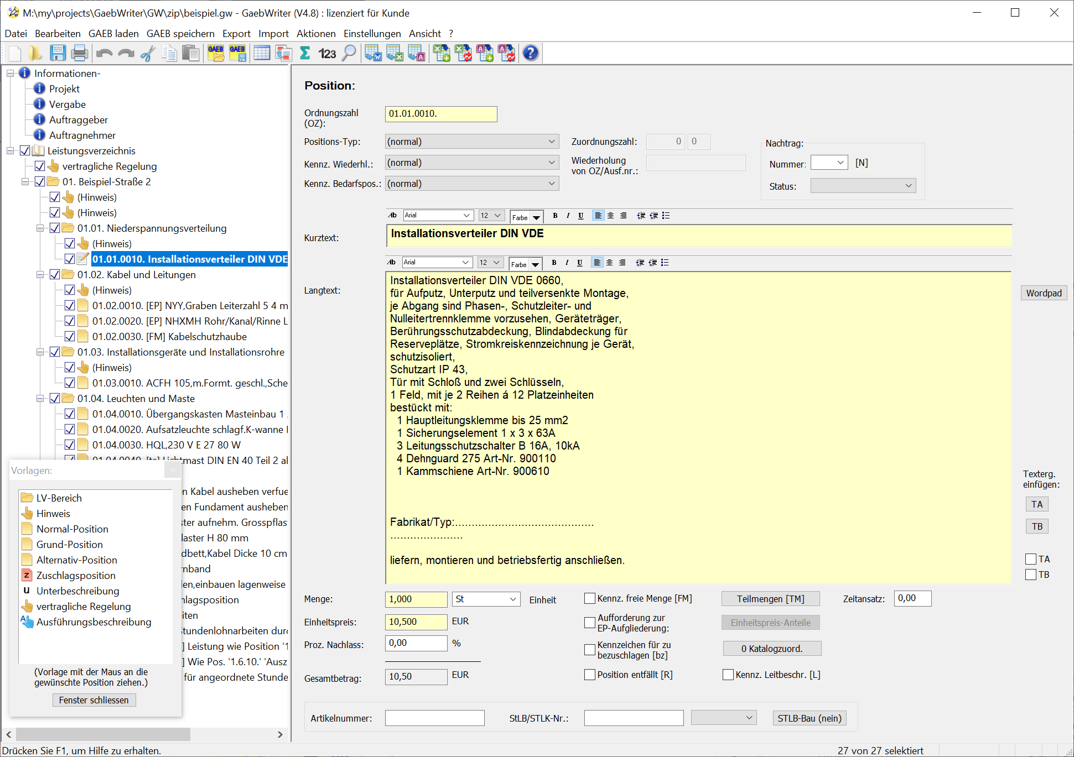Screen dimensions: 1074x757
Task: Undo the last action with the toolbar arrow
Action: (104, 53)
